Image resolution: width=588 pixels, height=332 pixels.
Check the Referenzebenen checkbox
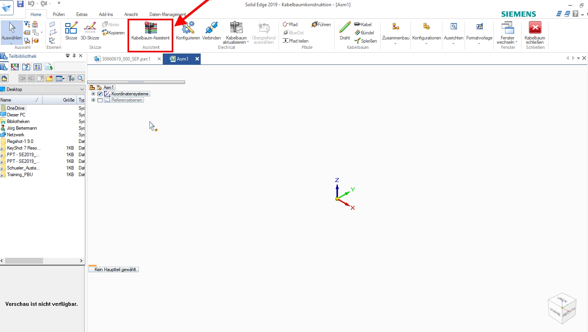(100, 100)
